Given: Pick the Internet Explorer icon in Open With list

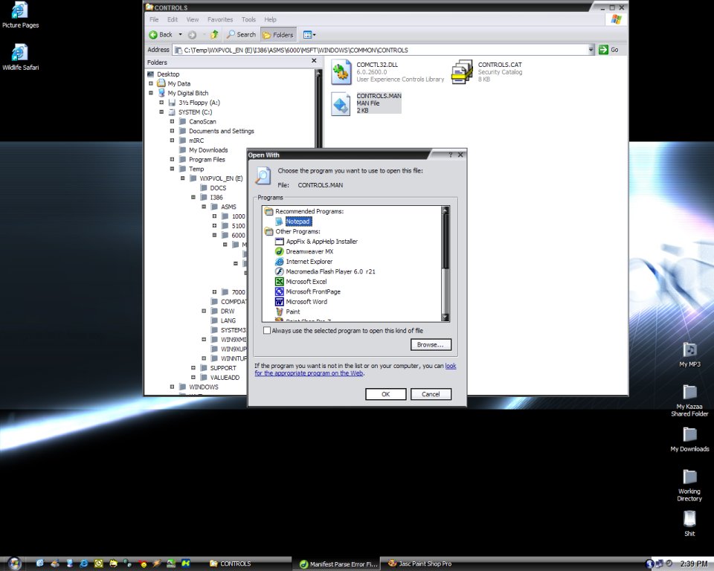Looking at the screenshot, I should point(279,262).
